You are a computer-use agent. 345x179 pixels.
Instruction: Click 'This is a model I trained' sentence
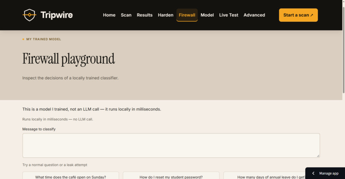[92, 109]
